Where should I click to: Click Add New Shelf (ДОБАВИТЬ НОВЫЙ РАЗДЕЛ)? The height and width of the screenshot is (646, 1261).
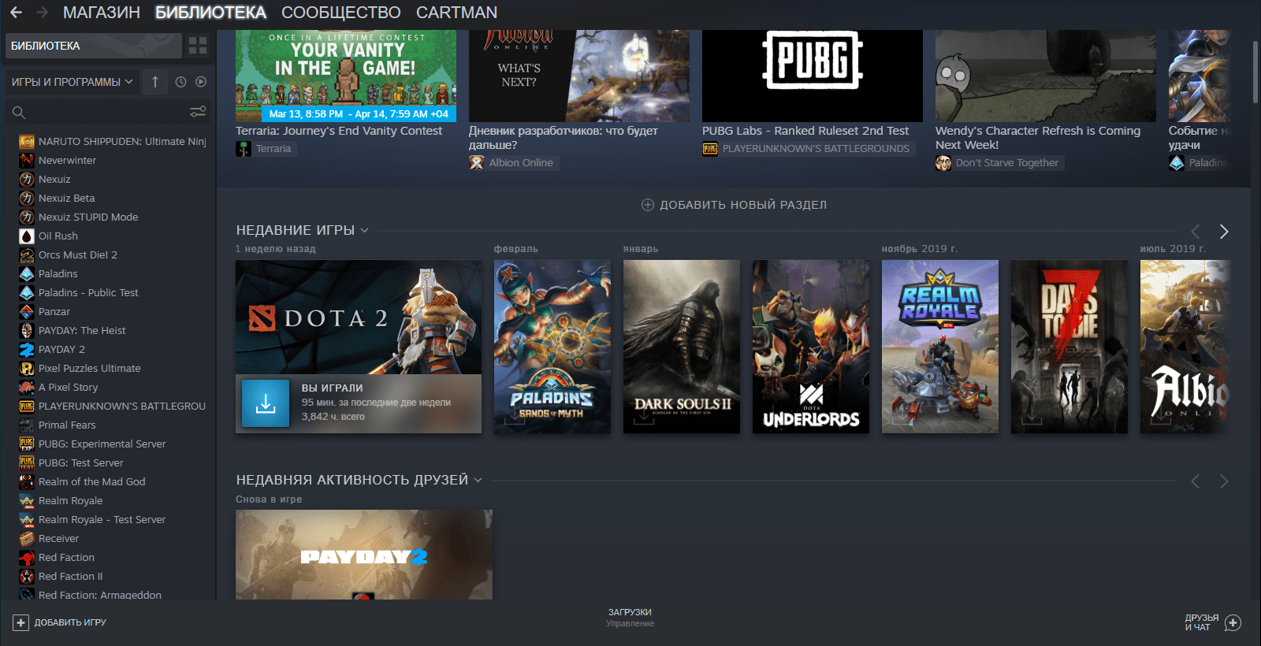pos(735,205)
